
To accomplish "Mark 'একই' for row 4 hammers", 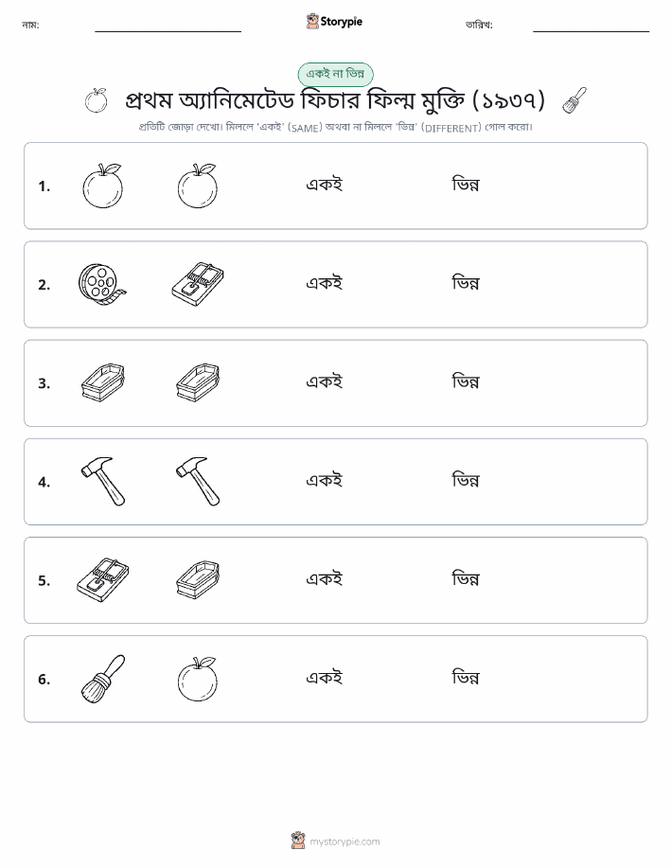I will 325,481.
